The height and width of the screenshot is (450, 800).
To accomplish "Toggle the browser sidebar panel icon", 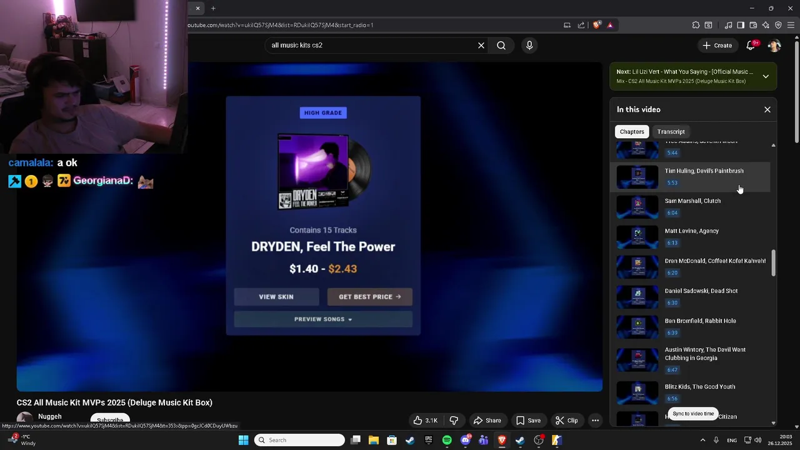I will 741,25.
